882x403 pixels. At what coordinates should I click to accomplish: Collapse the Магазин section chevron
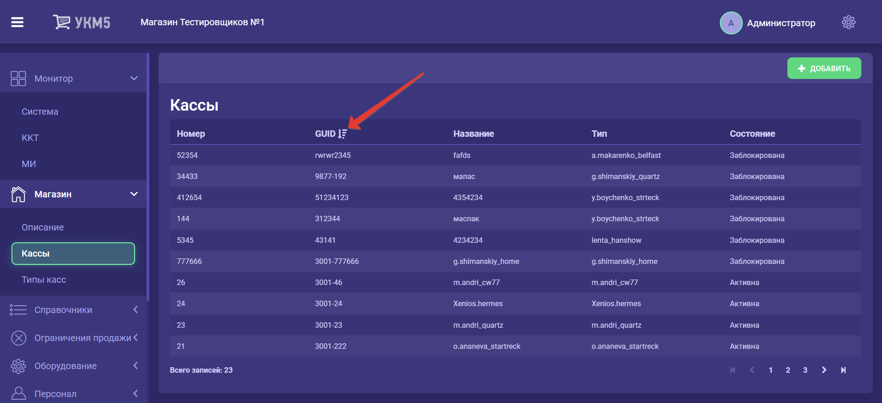(x=134, y=194)
